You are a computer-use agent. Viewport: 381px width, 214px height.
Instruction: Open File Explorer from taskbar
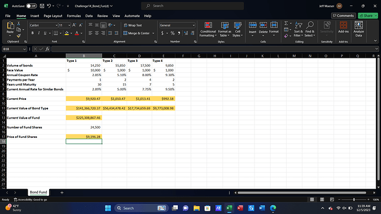coord(197,208)
